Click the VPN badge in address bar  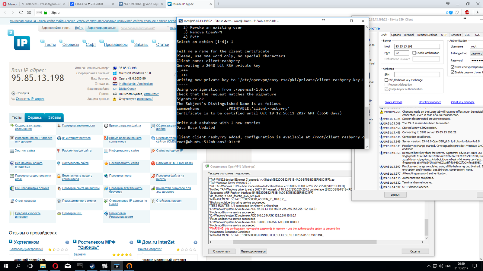click(39, 13)
